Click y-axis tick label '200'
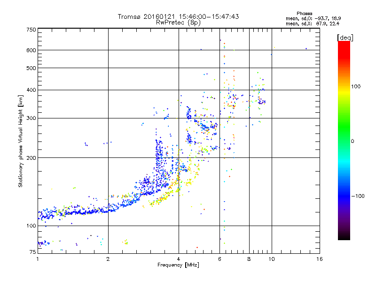 31,158
